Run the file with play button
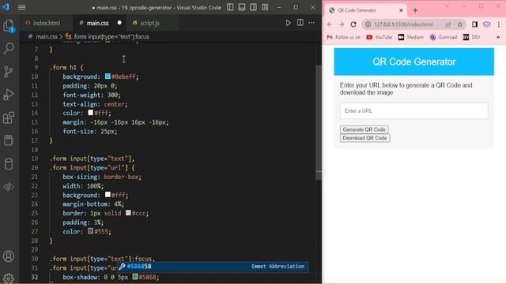Image resolution: width=506 pixels, height=284 pixels. (x=288, y=23)
